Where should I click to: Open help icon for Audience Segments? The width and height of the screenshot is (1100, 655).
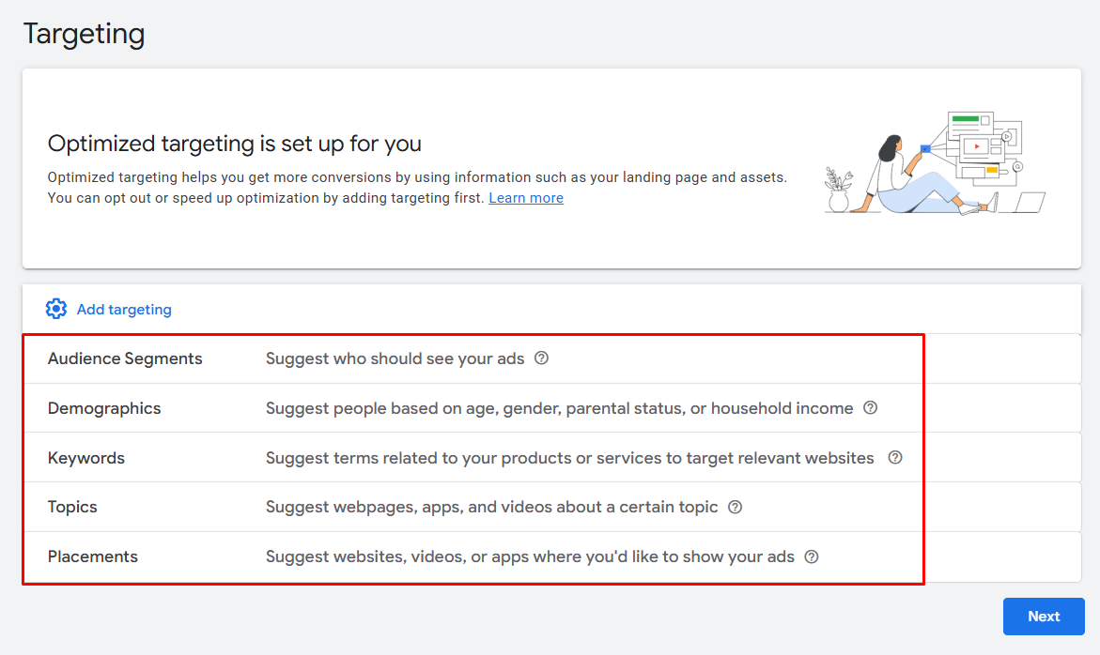coord(542,358)
